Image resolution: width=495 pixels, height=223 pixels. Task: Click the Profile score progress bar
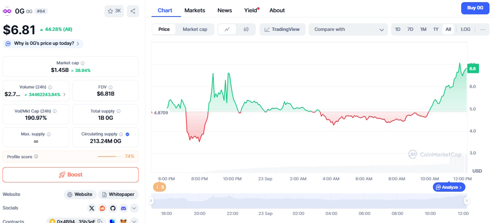pyautogui.click(x=109, y=156)
